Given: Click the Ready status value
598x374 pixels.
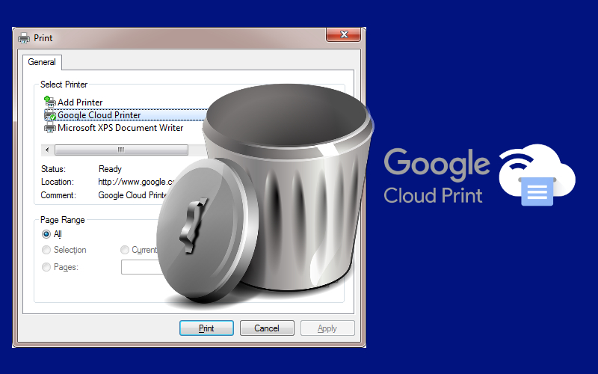Looking at the screenshot, I should tap(110, 169).
